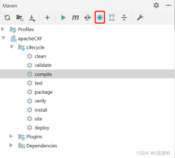Open Maven settings wrench icon
This screenshot has width=175, height=158.
(140, 18)
